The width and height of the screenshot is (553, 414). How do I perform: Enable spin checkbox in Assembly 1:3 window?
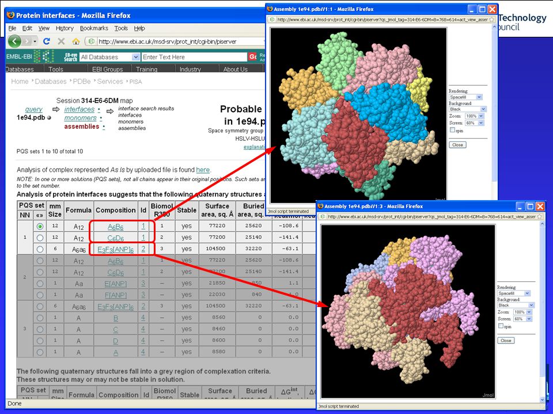click(501, 326)
